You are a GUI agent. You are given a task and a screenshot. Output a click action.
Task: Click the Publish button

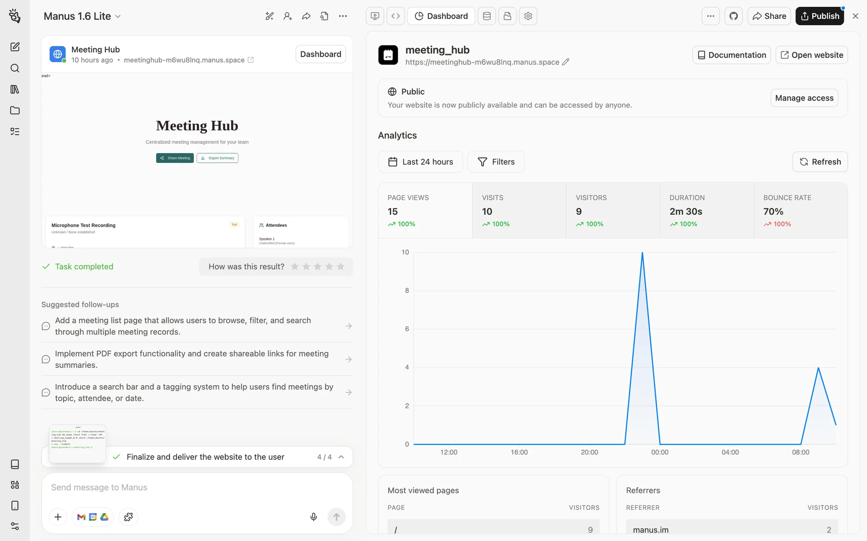coord(820,16)
